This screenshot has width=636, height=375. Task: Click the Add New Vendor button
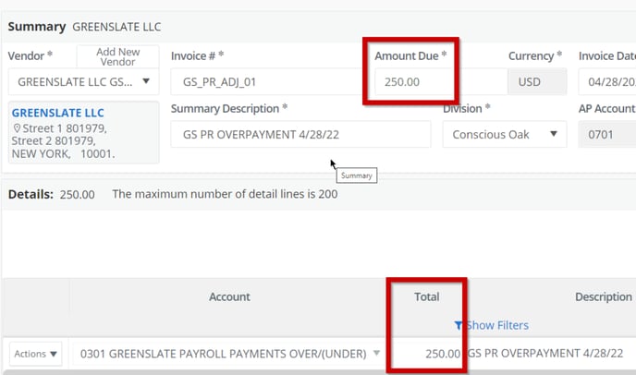point(117,56)
